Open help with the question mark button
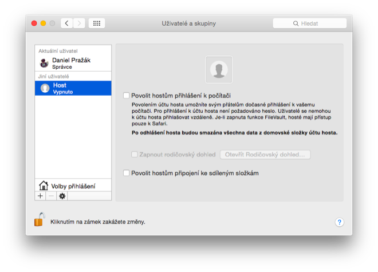Screen dimensions: 378x272 (340, 222)
